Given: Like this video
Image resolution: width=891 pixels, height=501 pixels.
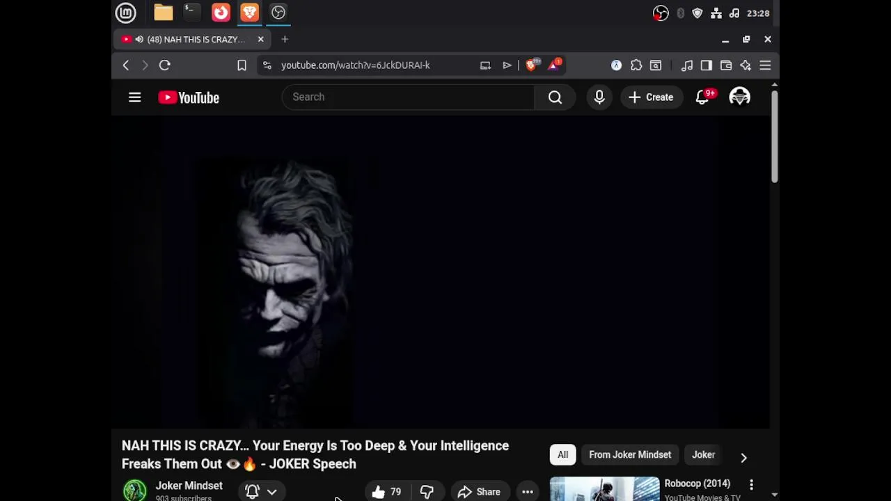Looking at the screenshot, I should pyautogui.click(x=387, y=491).
